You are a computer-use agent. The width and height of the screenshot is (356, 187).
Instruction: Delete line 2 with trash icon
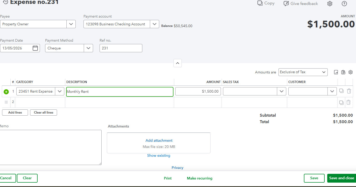coord(348,102)
